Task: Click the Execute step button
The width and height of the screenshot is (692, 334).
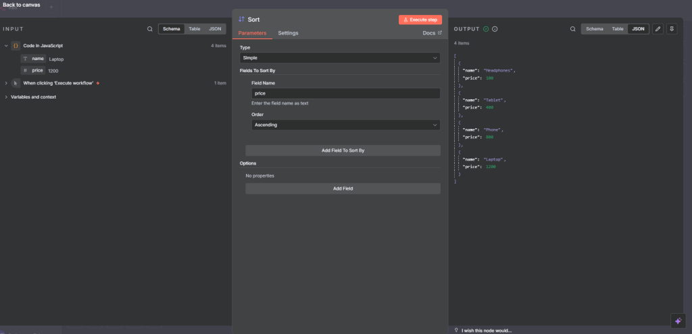Action: [x=420, y=20]
